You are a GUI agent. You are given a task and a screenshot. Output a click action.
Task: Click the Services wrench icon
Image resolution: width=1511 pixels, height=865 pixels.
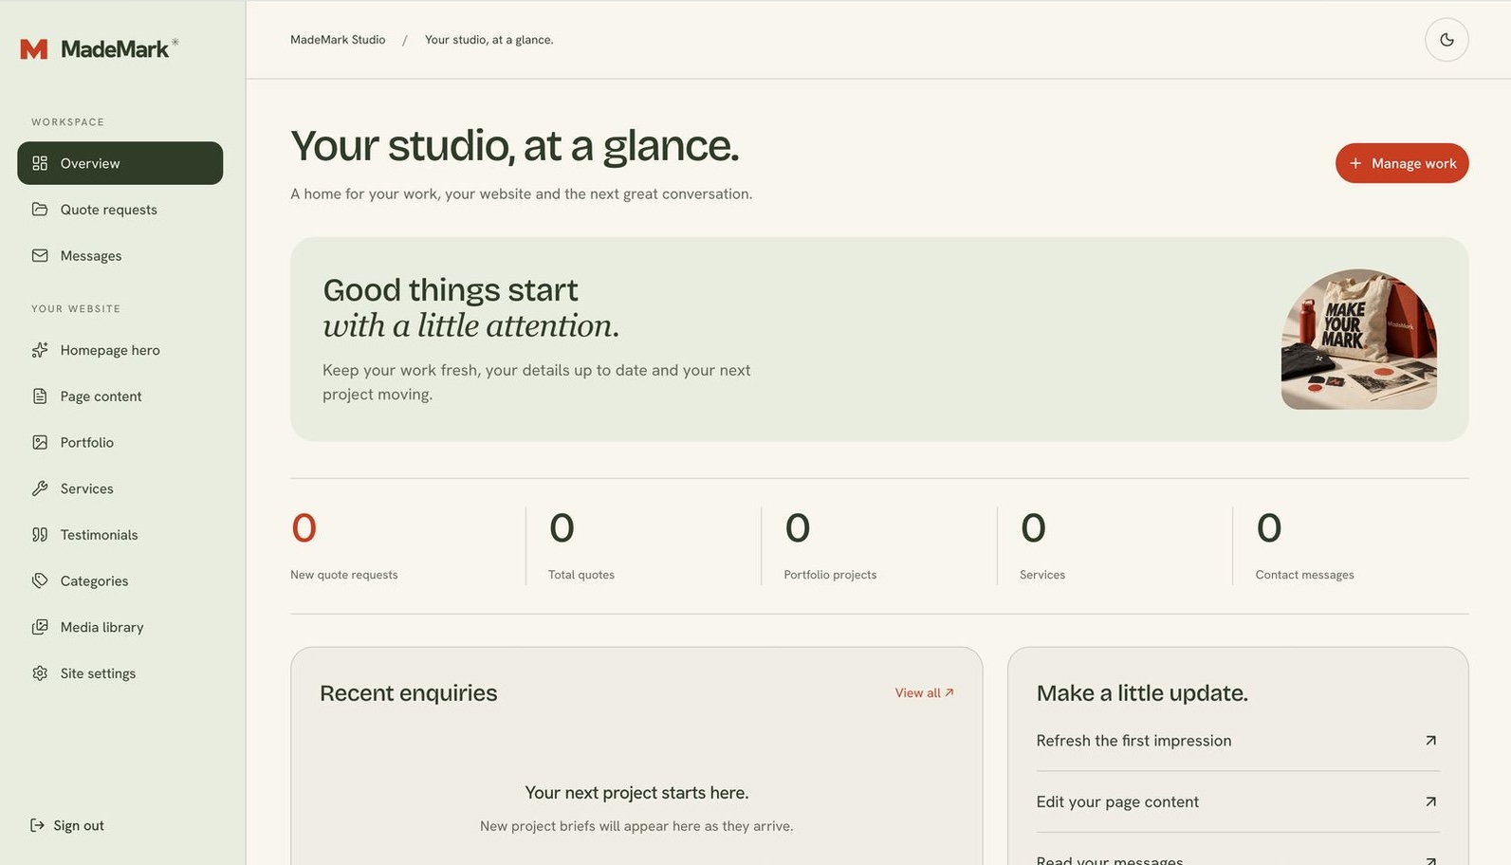coord(40,488)
